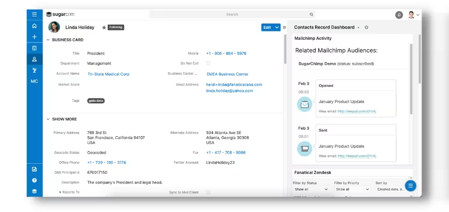Image resolution: width=449 pixels, height=212 pixels.
Task: Favorite the Contacts Record Dashboard star
Action: click(366, 27)
